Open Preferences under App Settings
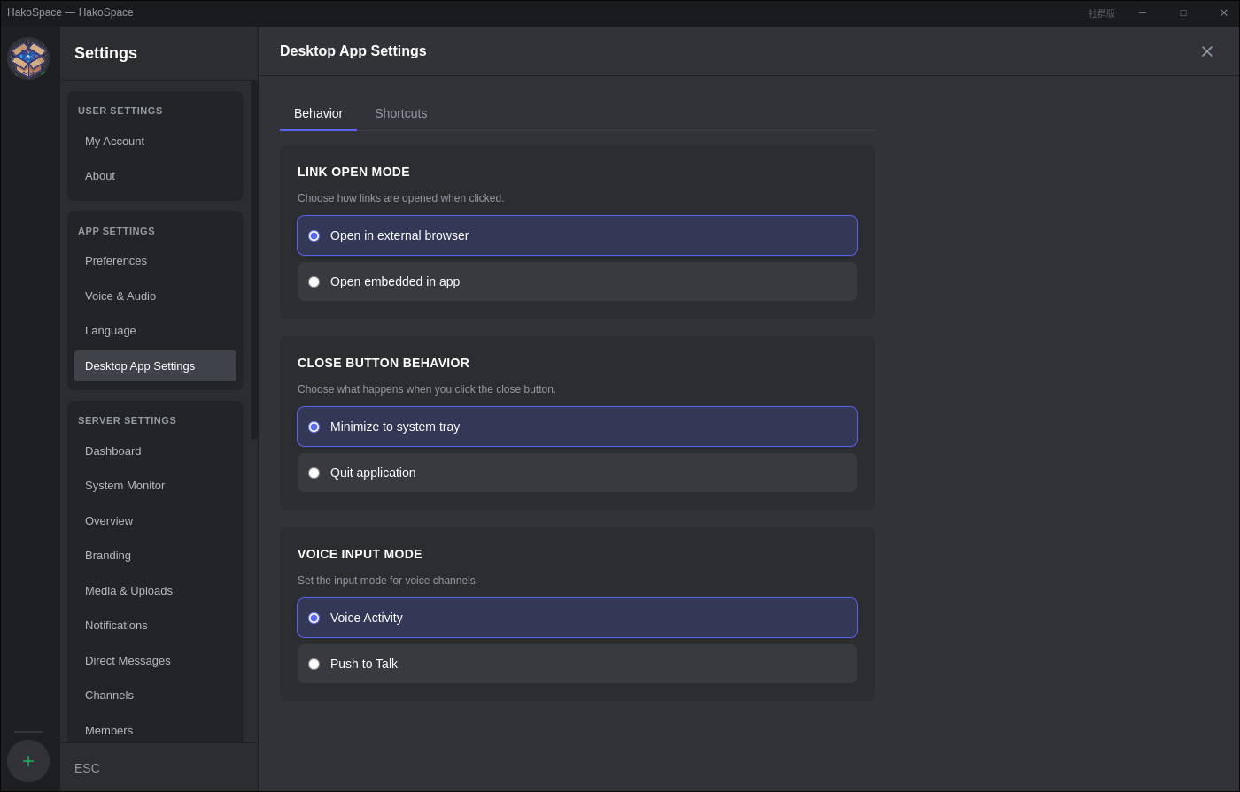1240x792 pixels. 116,260
